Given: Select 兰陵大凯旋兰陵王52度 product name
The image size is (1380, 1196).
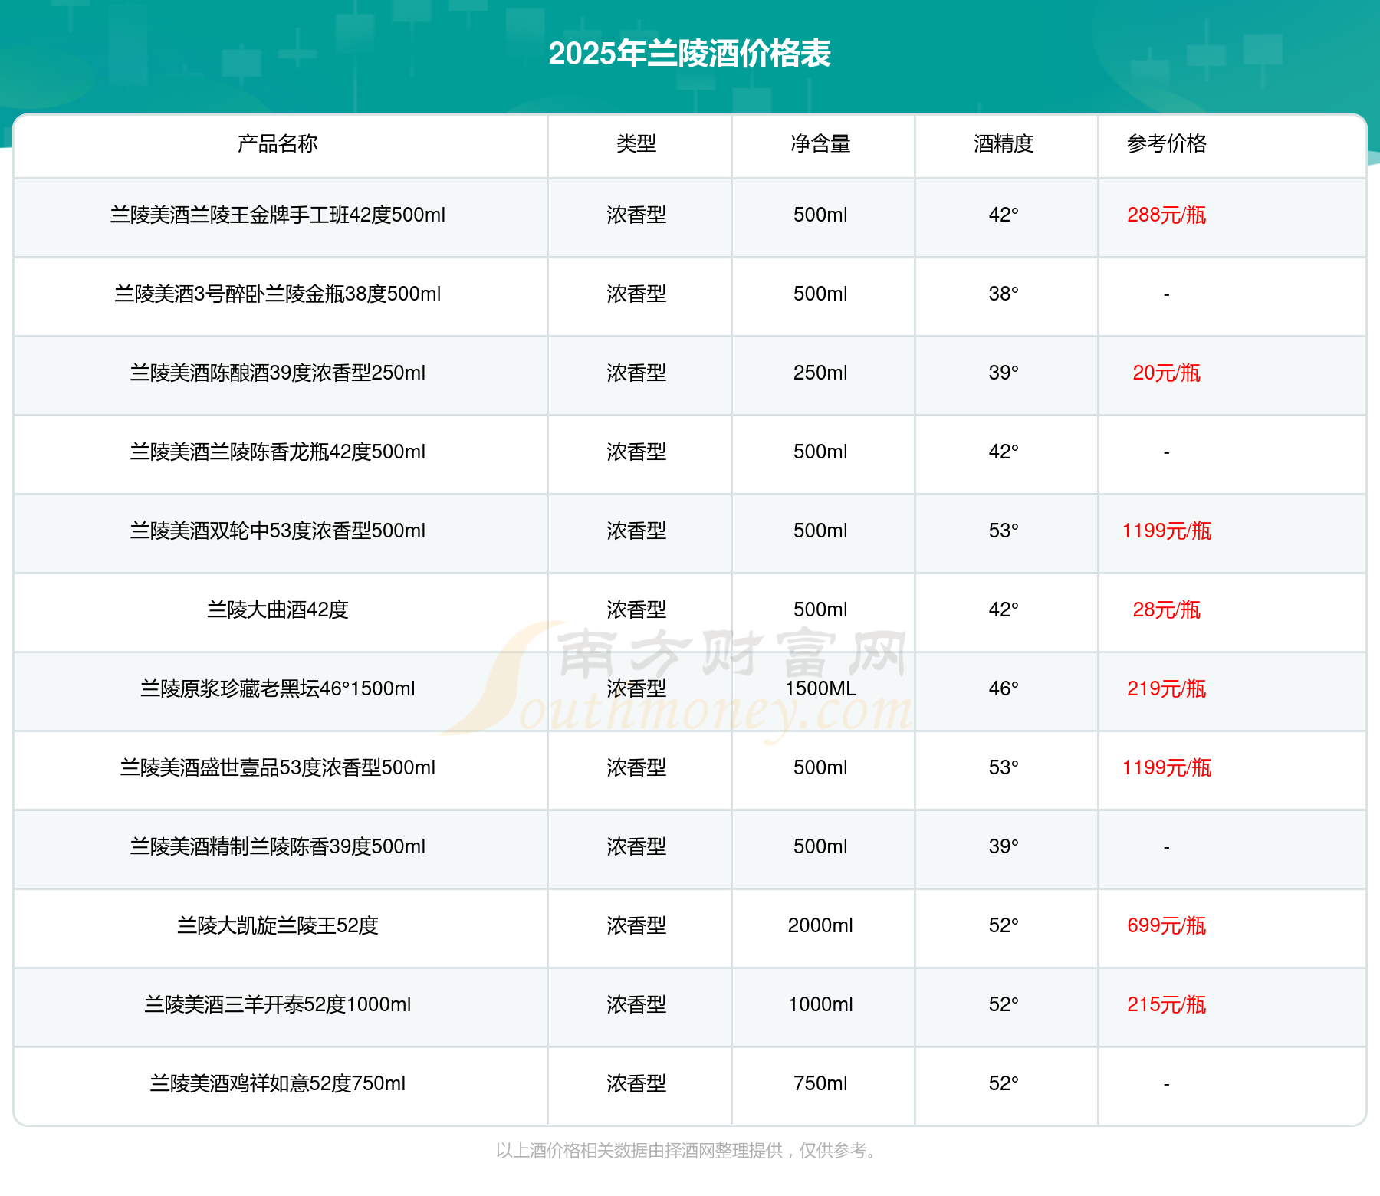Looking at the screenshot, I should [278, 925].
